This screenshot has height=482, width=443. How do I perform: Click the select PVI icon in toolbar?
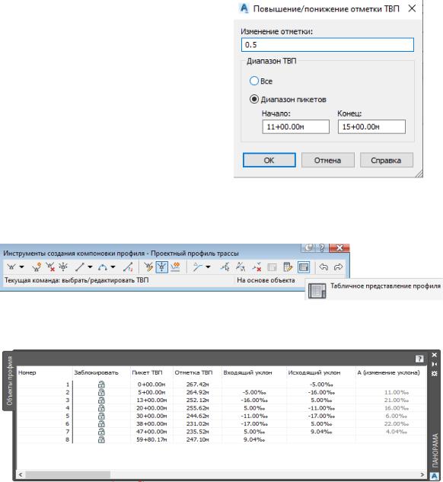pos(241,267)
